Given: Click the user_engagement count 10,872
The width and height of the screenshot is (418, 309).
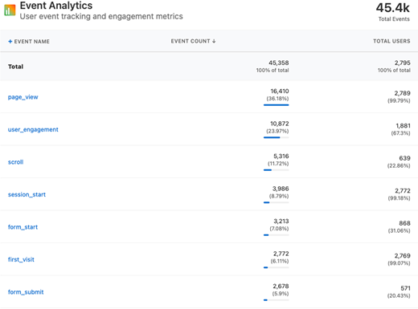Looking at the screenshot, I should point(280,124).
